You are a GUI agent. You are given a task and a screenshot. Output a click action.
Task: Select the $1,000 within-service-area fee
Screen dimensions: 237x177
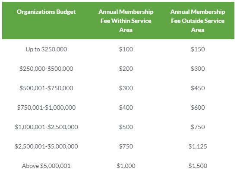click(126, 166)
